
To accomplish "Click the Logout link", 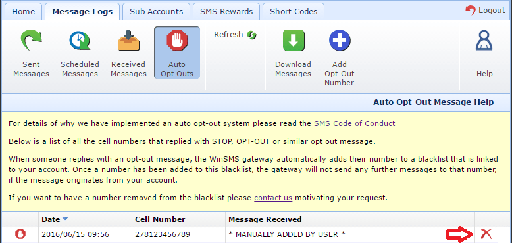I will 485,11.
